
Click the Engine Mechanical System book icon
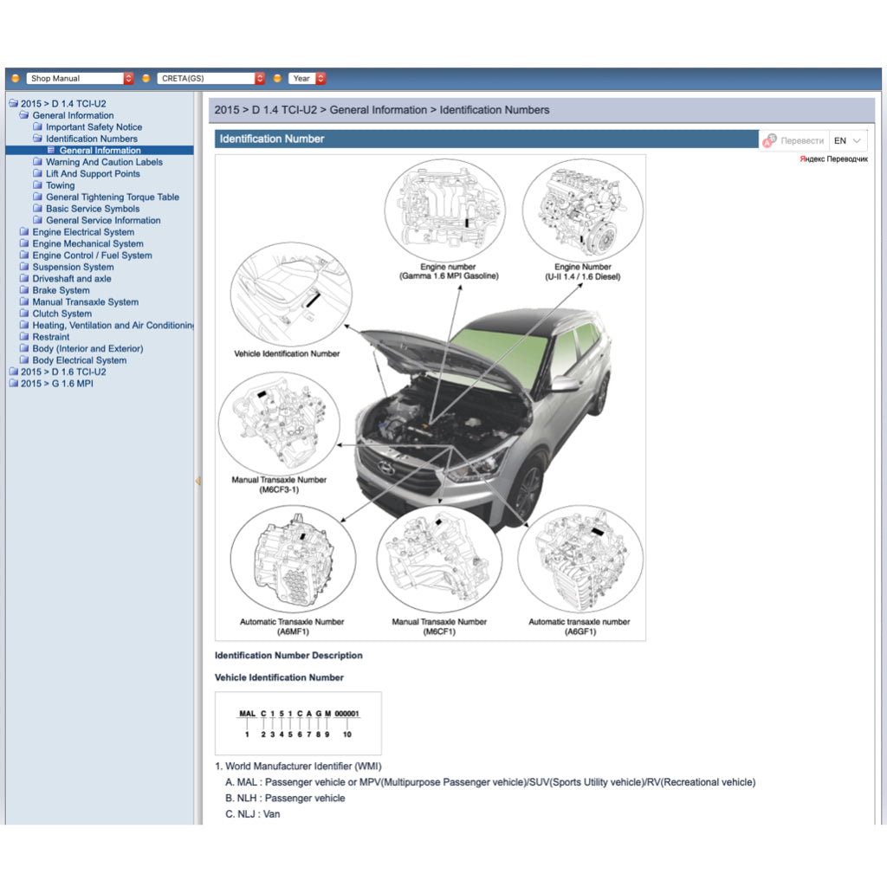tap(25, 243)
